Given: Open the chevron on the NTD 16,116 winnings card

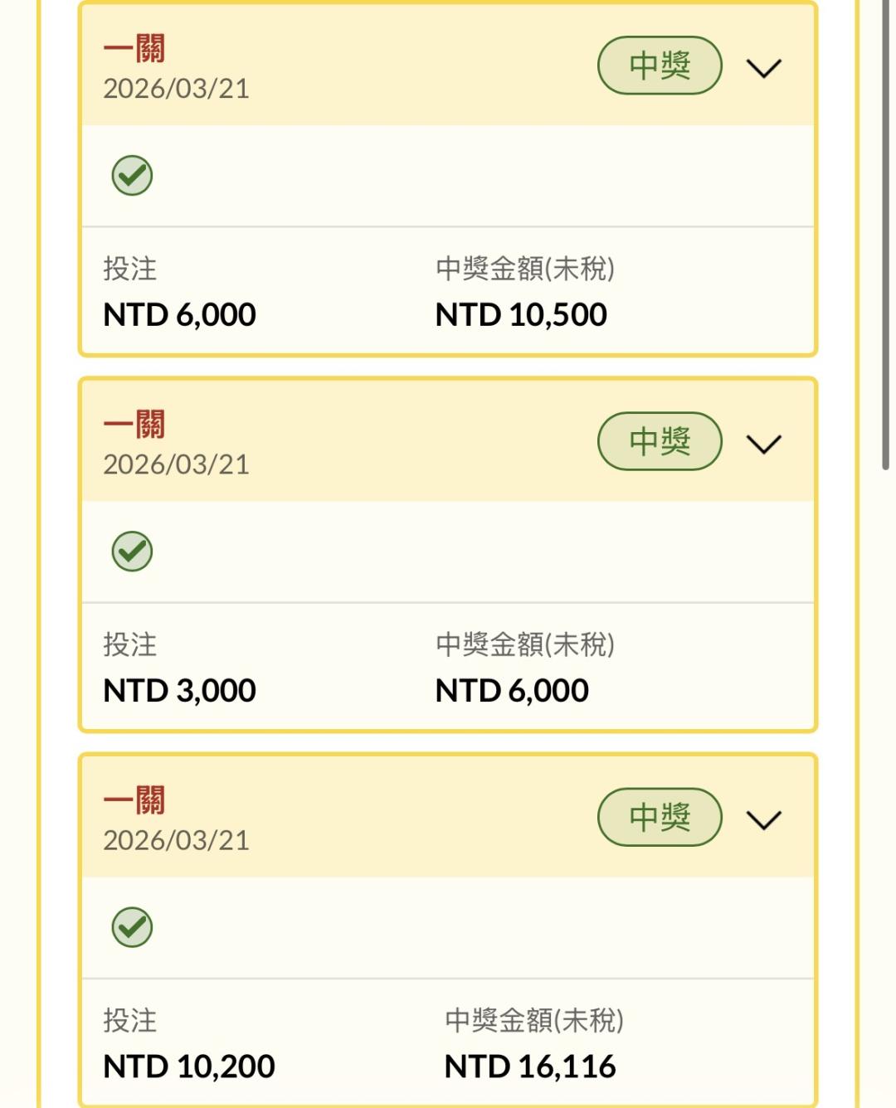Looking at the screenshot, I should coord(763,819).
